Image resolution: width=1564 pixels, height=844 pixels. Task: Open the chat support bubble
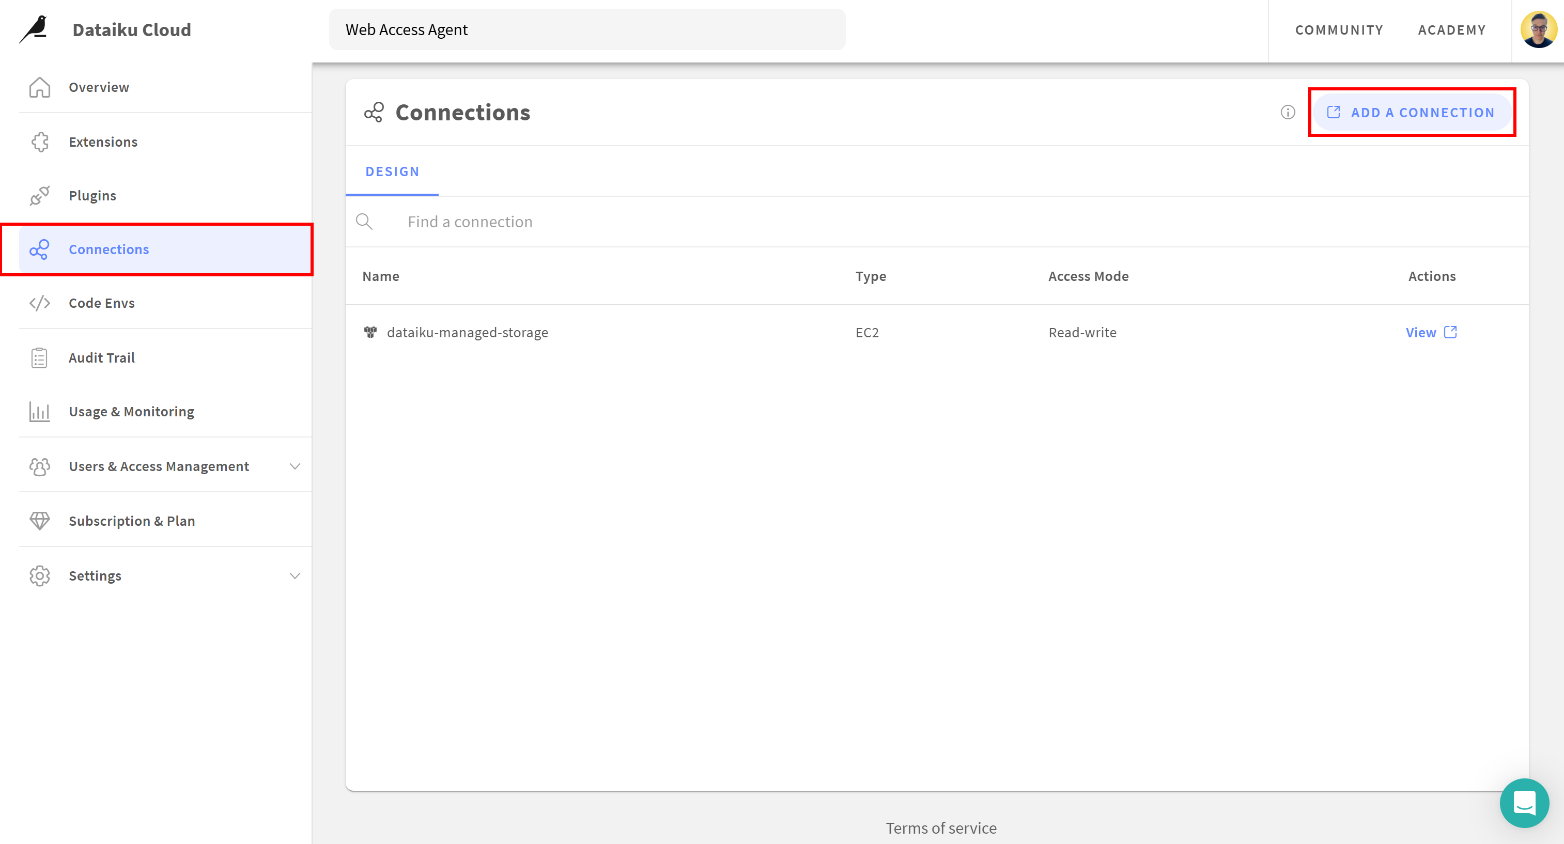click(1524, 803)
